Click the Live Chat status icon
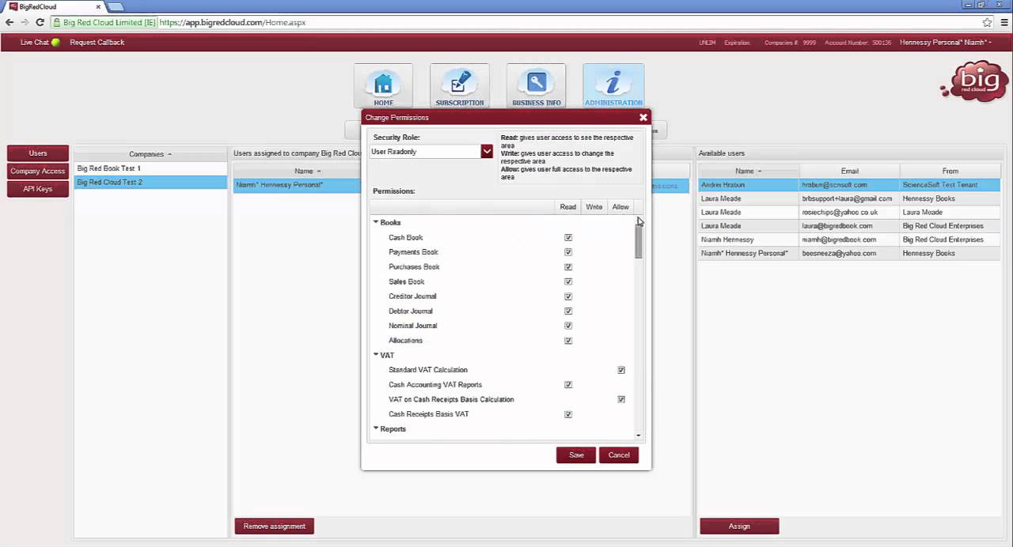Viewport: 1013px width, 547px height. point(55,42)
